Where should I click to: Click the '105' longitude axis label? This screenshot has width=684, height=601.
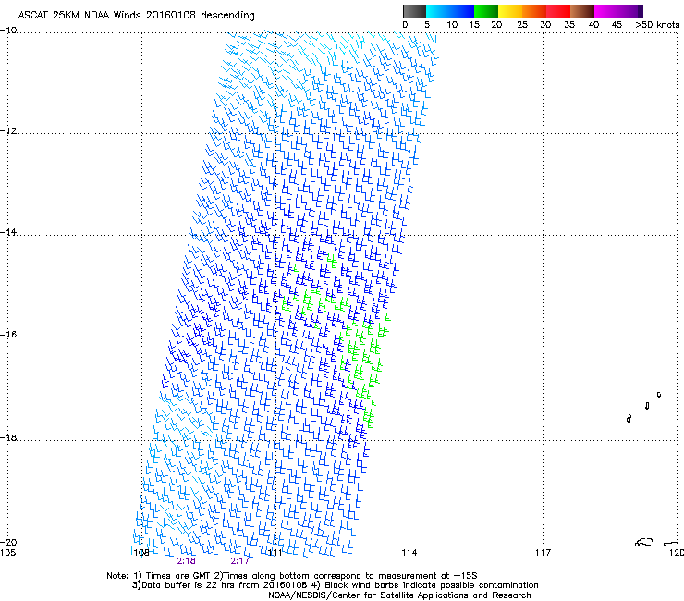(x=7, y=553)
